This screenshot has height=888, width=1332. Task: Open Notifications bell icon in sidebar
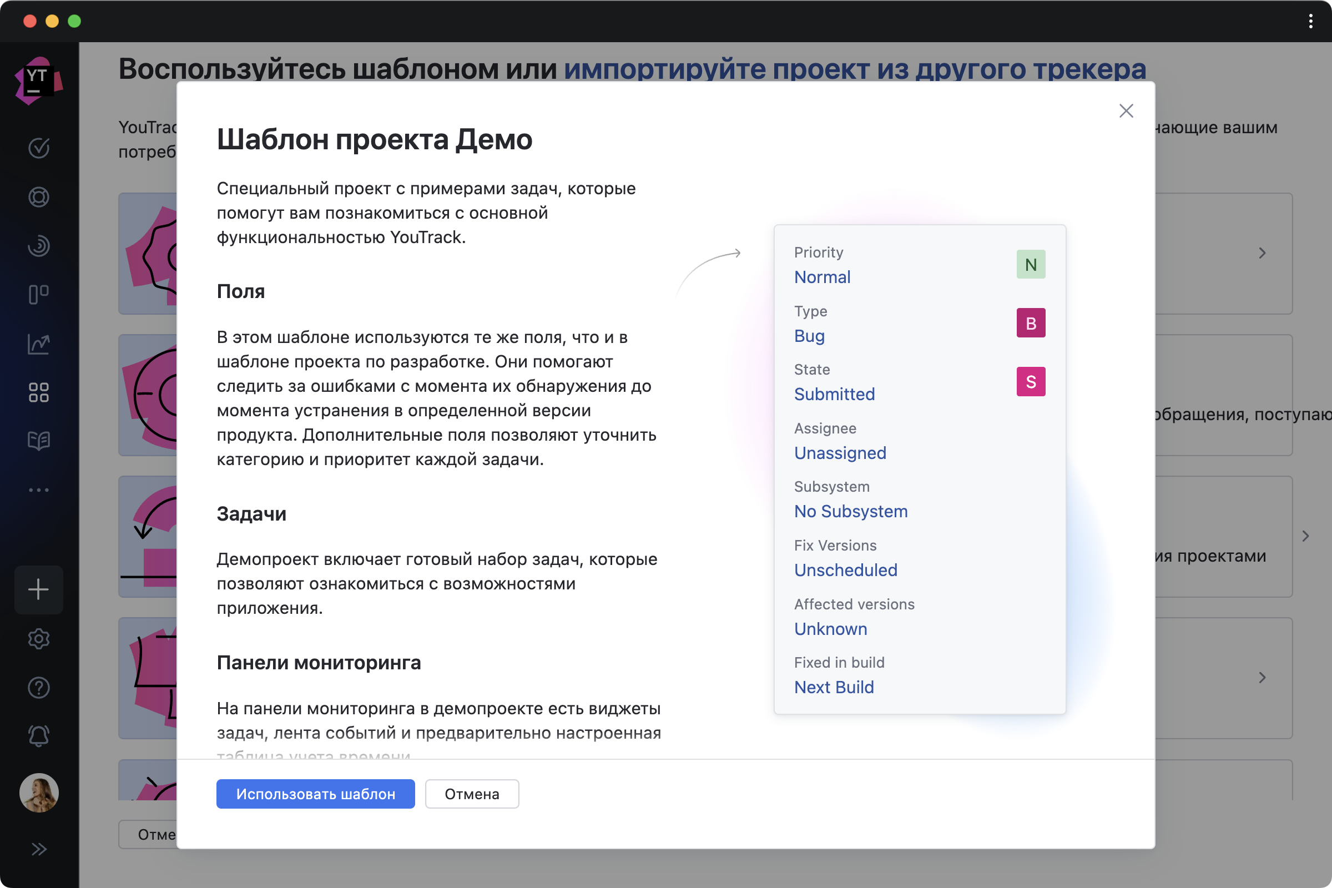point(38,736)
